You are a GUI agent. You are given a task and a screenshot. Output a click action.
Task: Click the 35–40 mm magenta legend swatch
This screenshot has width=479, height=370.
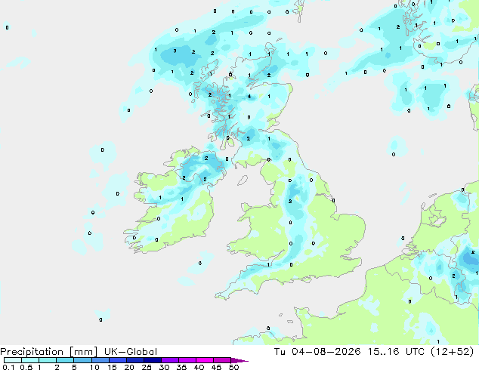[x=187, y=360]
